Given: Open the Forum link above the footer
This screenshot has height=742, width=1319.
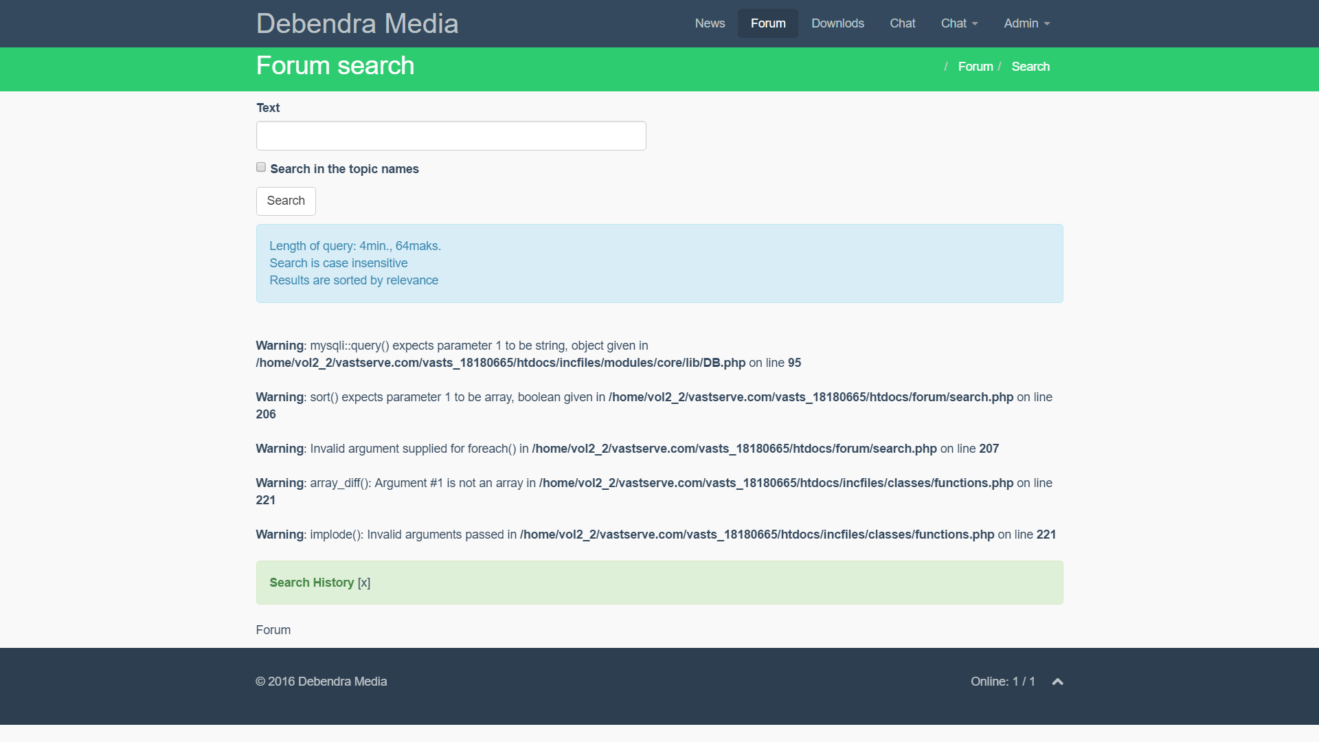Looking at the screenshot, I should coord(273,630).
